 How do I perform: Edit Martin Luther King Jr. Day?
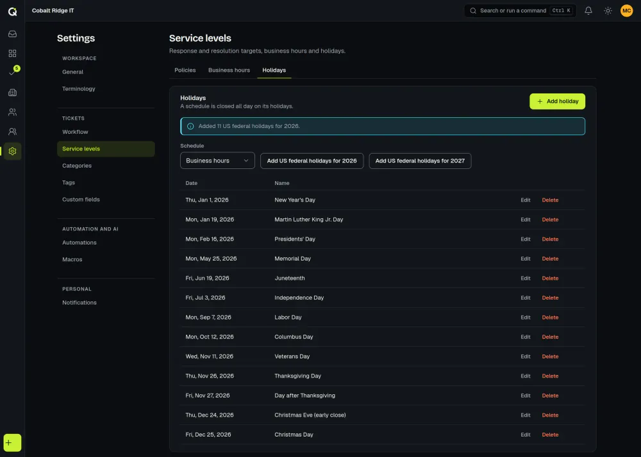tap(526, 220)
